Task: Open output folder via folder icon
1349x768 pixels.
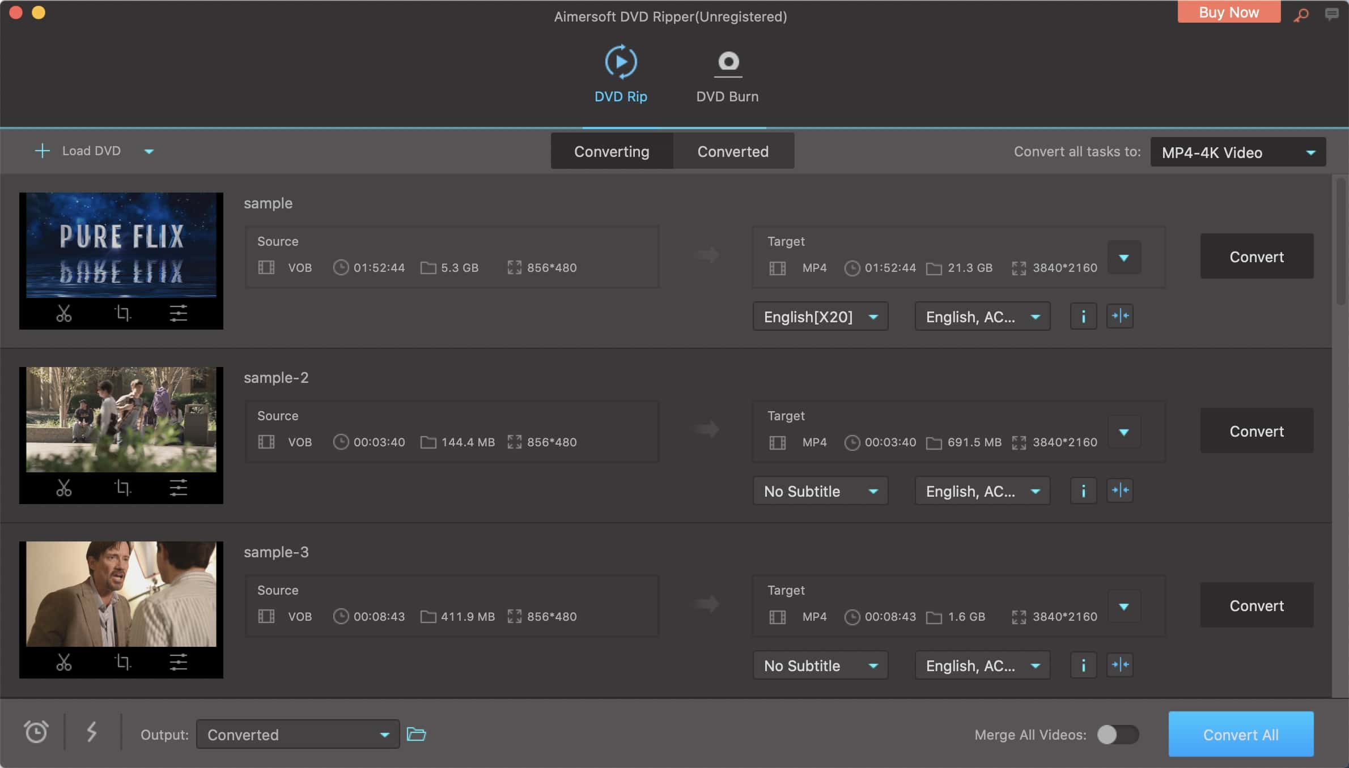Action: coord(417,734)
